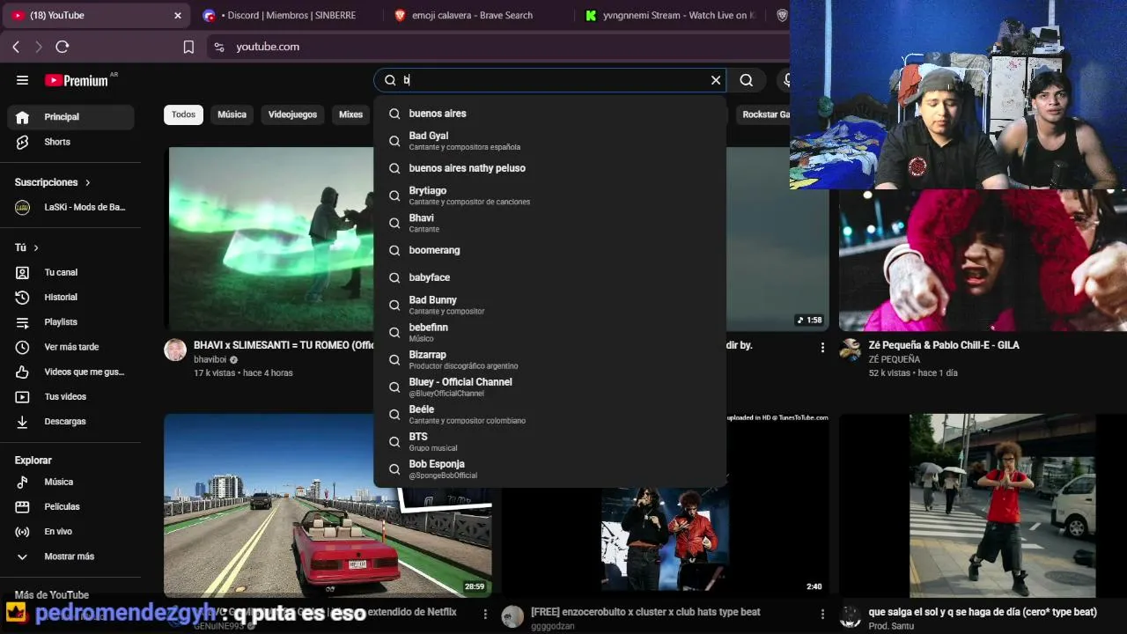
Task: Open the BHAVI x SLIMESANTI video thumbnail
Action: pos(271,239)
